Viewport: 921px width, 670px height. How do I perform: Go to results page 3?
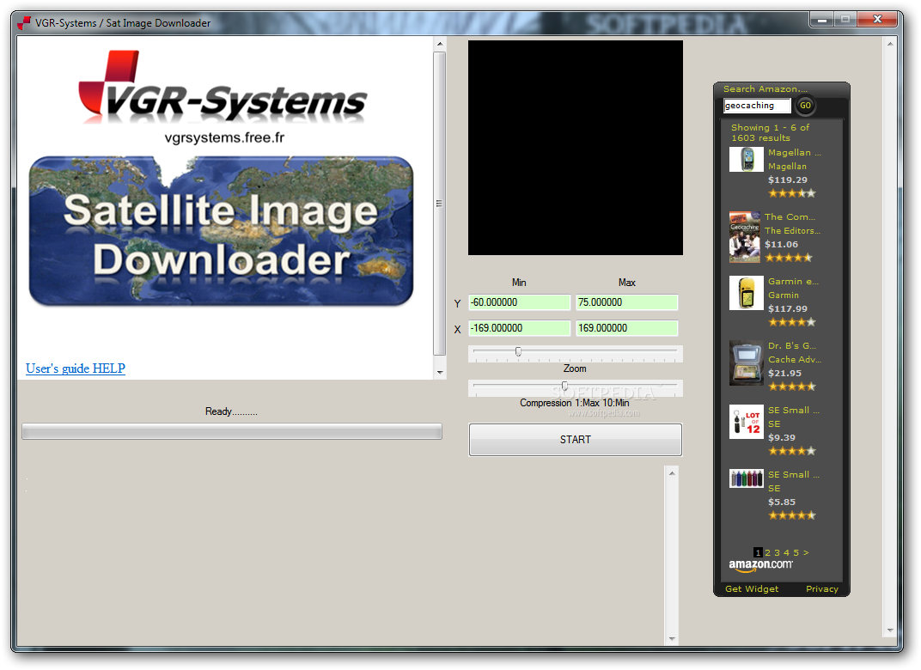(x=777, y=552)
